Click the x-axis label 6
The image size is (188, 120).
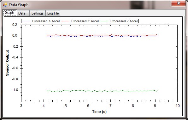(x=88, y=105)
